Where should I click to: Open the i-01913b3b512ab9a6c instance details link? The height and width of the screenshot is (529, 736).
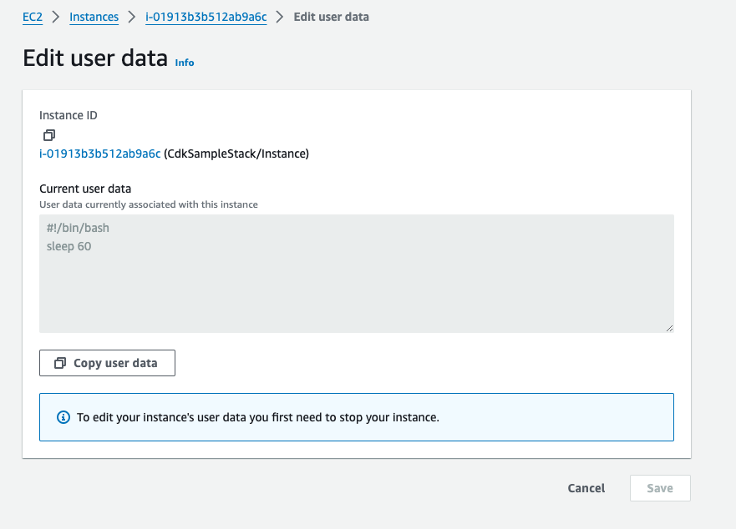tap(100, 154)
